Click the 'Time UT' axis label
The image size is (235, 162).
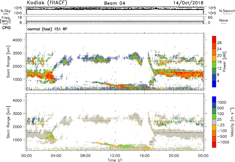[x=115, y=160]
